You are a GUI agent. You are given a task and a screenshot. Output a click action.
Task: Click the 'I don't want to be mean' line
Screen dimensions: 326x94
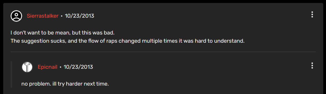(x=63, y=33)
